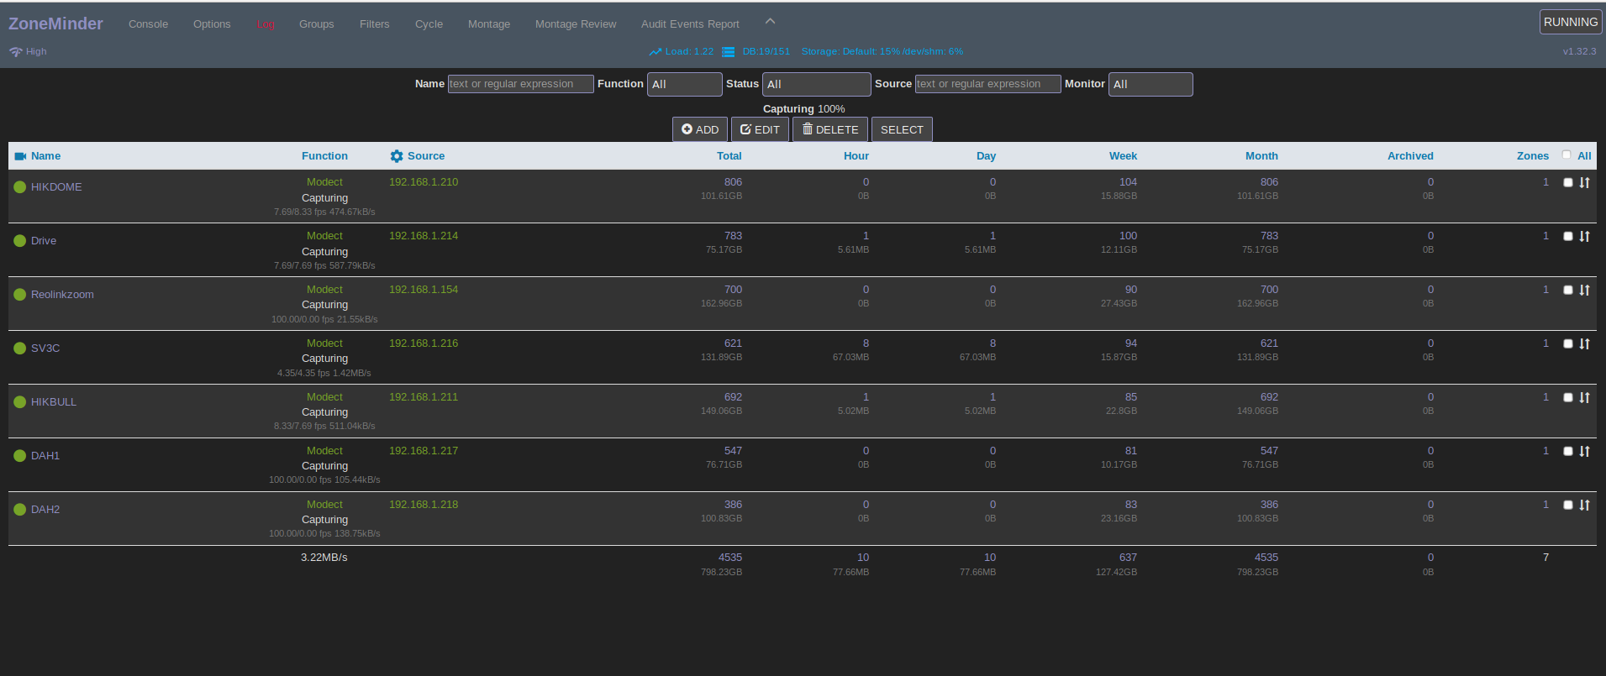
Task: Open source 192.168.1.216 link
Action: pyautogui.click(x=424, y=343)
